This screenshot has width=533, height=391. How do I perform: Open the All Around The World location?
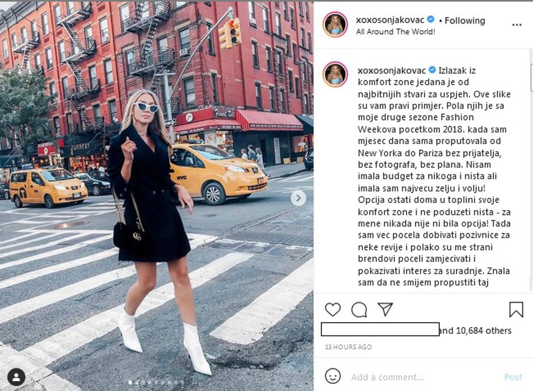[x=395, y=32]
